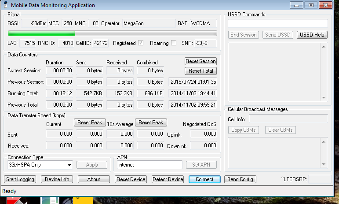
Task: Click Clear CBMs button
Action: (281, 130)
